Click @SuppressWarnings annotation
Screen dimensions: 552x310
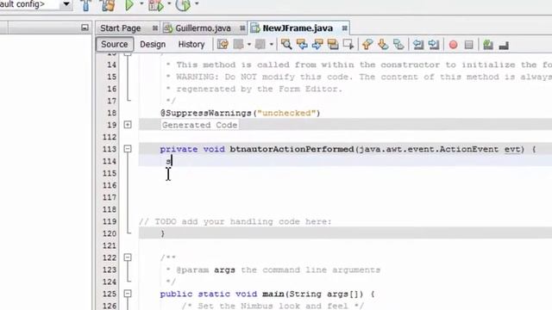pos(206,113)
